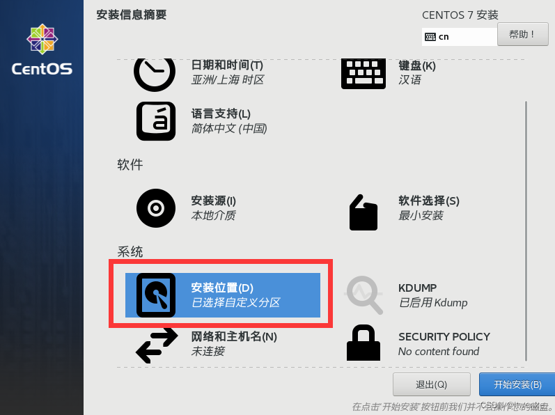This screenshot has height=415, width=555.
Task: Open SECURITY POLICY label
Action: pos(444,336)
